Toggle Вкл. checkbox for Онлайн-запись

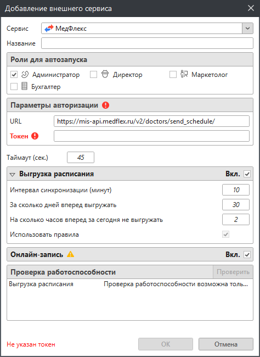point(247,254)
